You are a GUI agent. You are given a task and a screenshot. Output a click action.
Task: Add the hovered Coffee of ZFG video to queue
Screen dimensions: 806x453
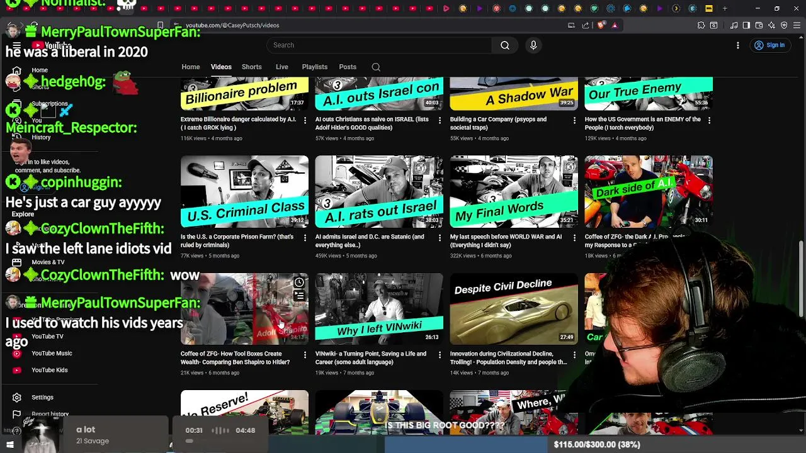click(x=299, y=296)
